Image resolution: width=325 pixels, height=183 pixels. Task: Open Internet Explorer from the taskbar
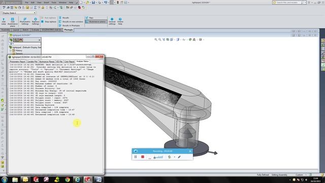coord(78,179)
